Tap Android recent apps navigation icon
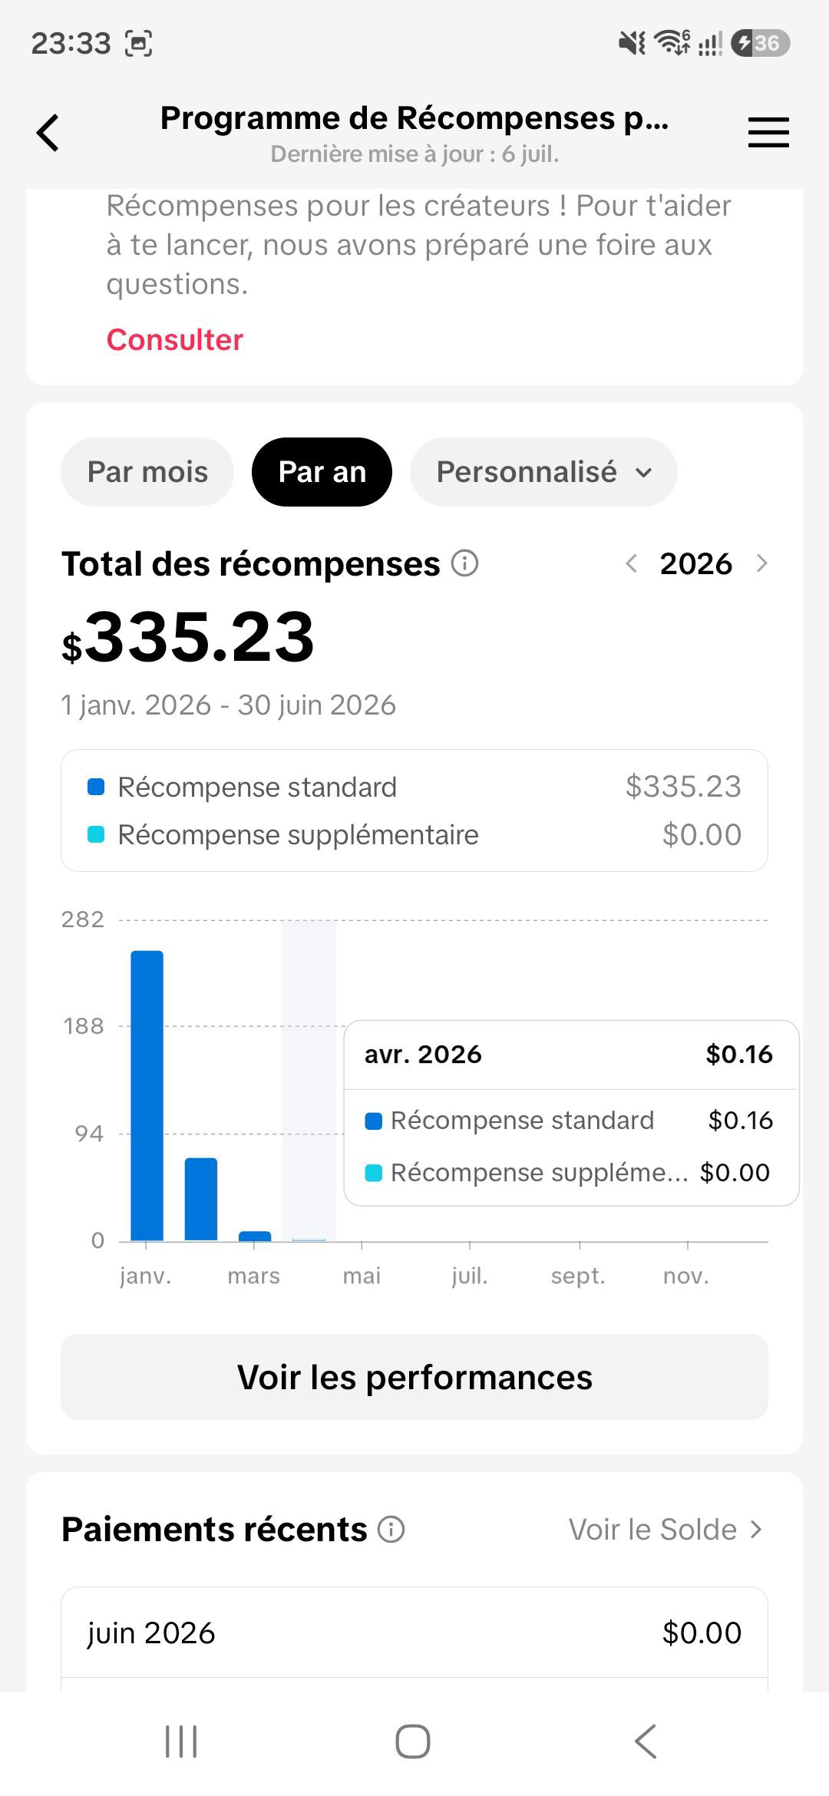829x1796 pixels. [x=181, y=1741]
